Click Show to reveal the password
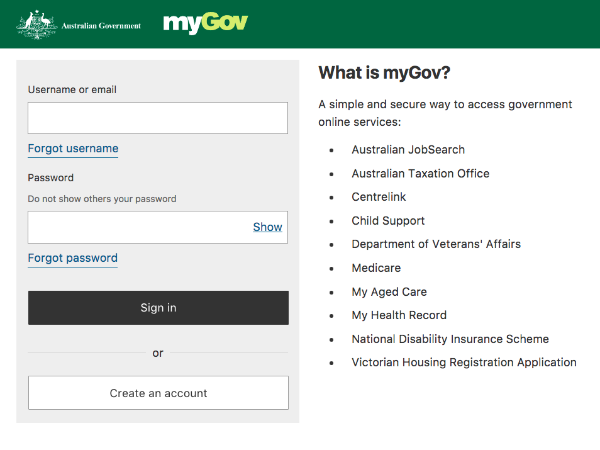Image resolution: width=600 pixels, height=450 pixels. 267,227
